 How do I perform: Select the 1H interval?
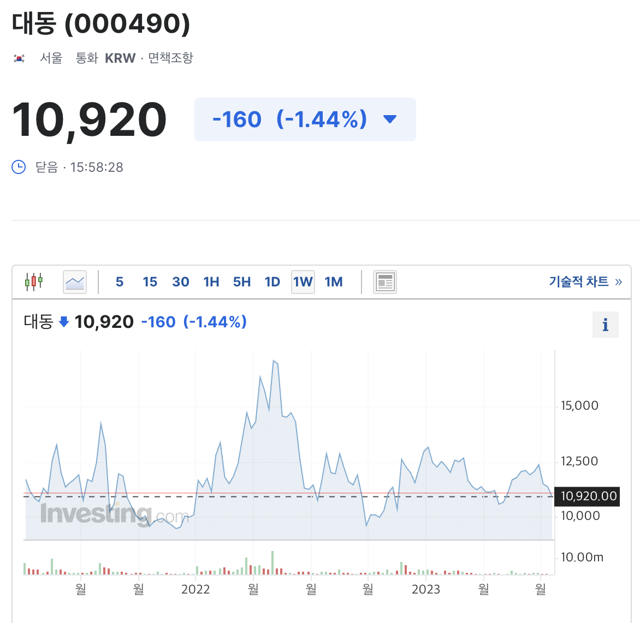[211, 281]
